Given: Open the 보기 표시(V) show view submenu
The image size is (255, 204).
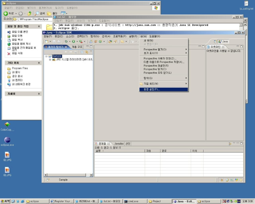Looking at the screenshot, I should pyautogui.click(x=164, y=53).
